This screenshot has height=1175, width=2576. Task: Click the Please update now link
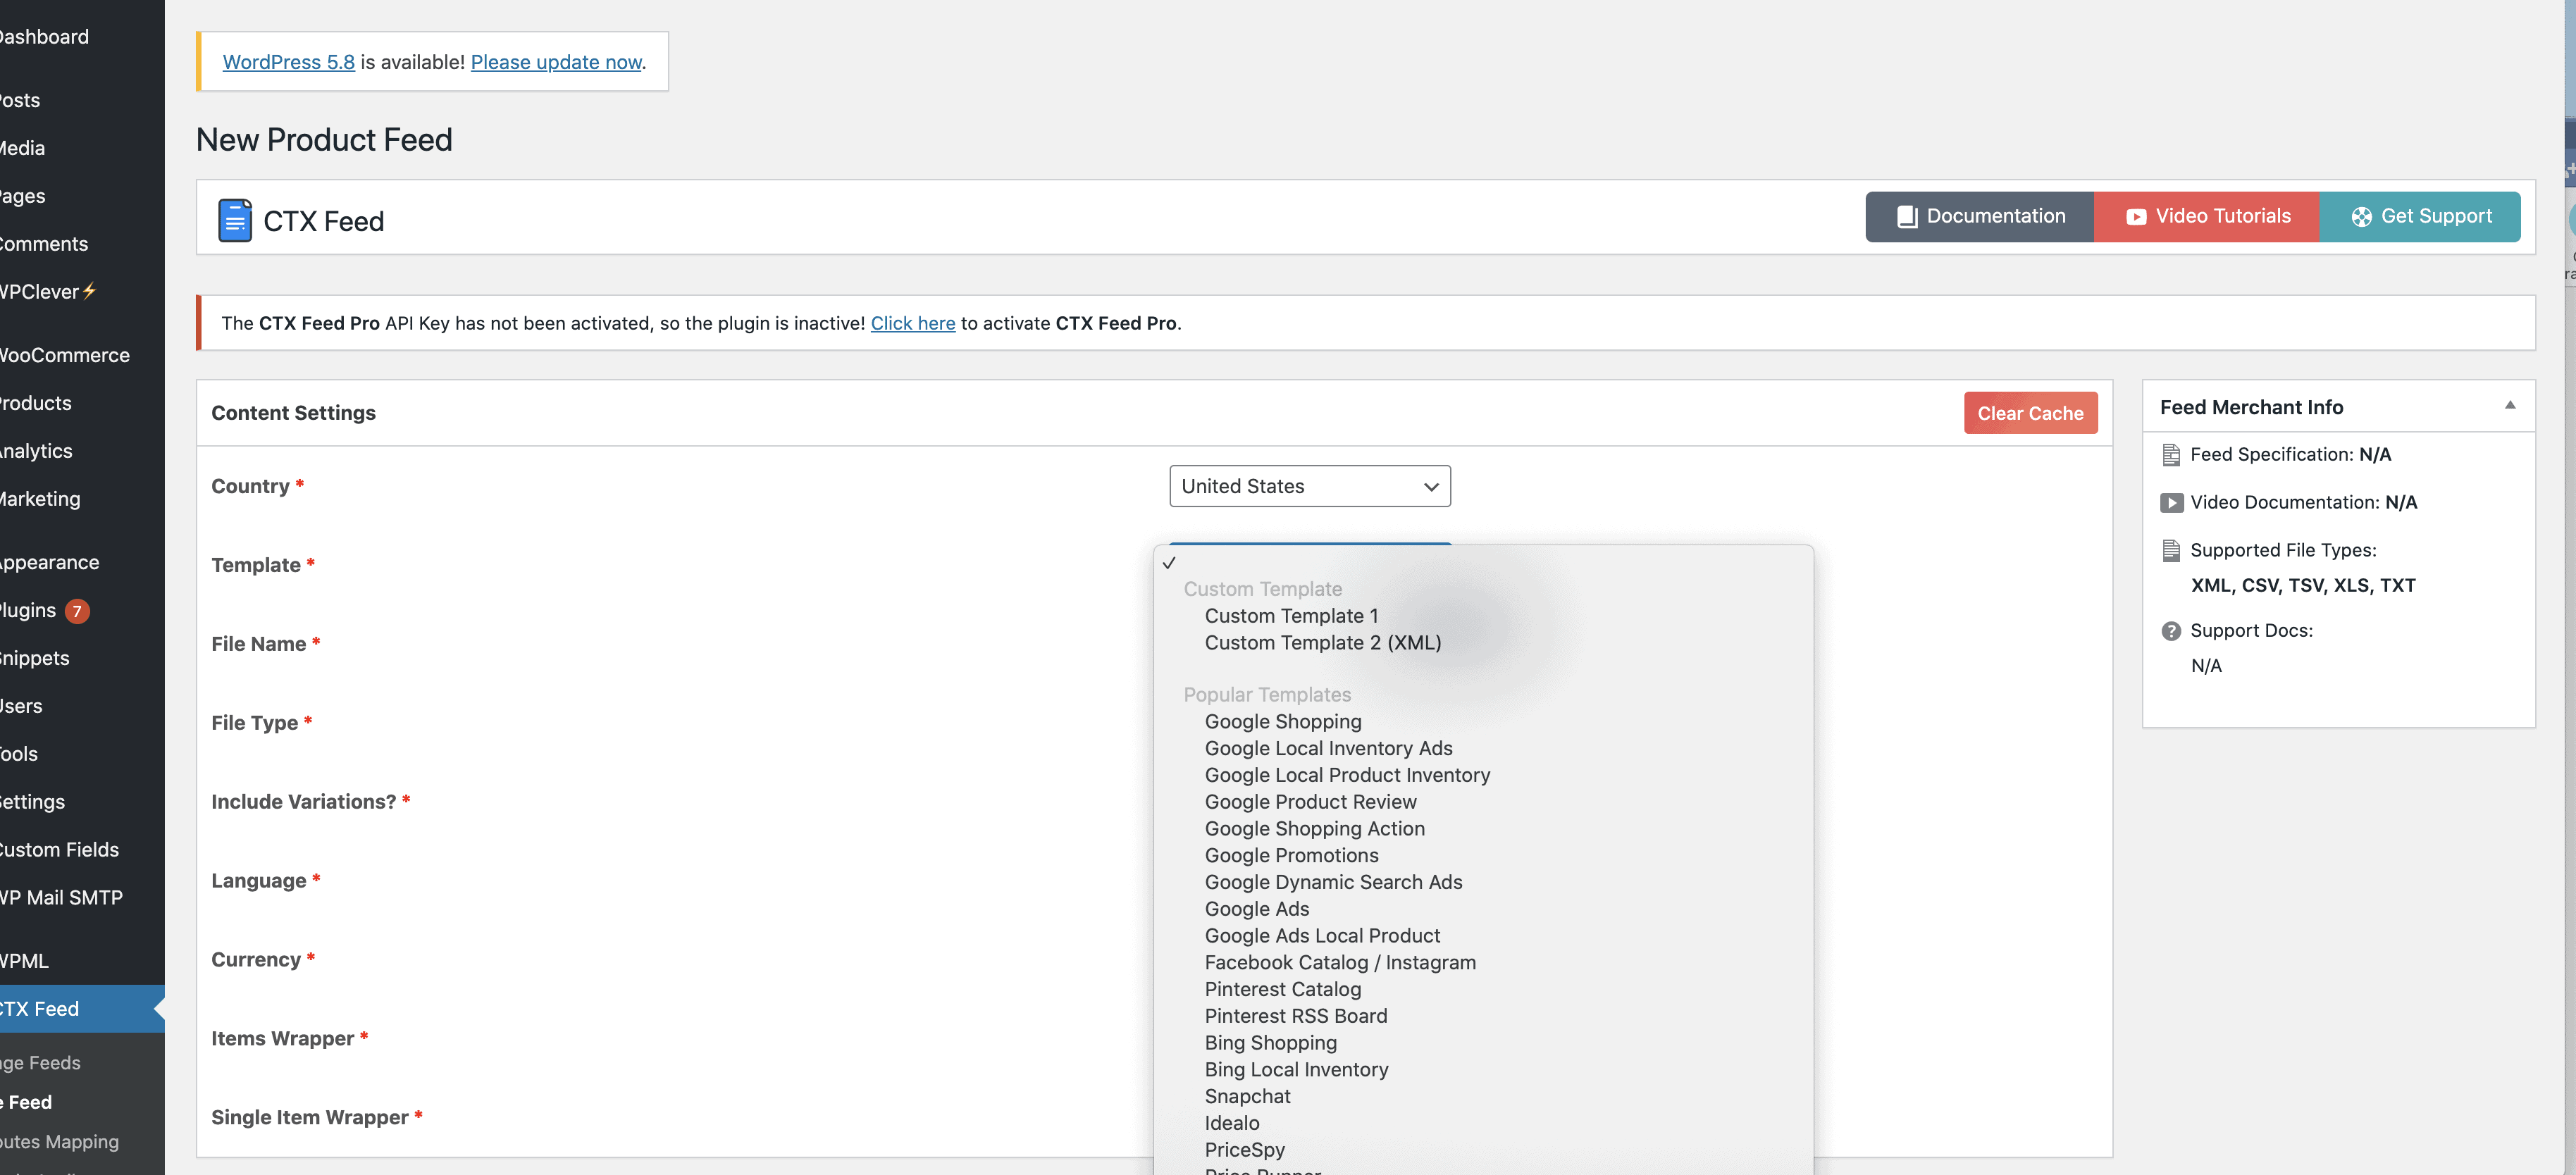tap(556, 62)
